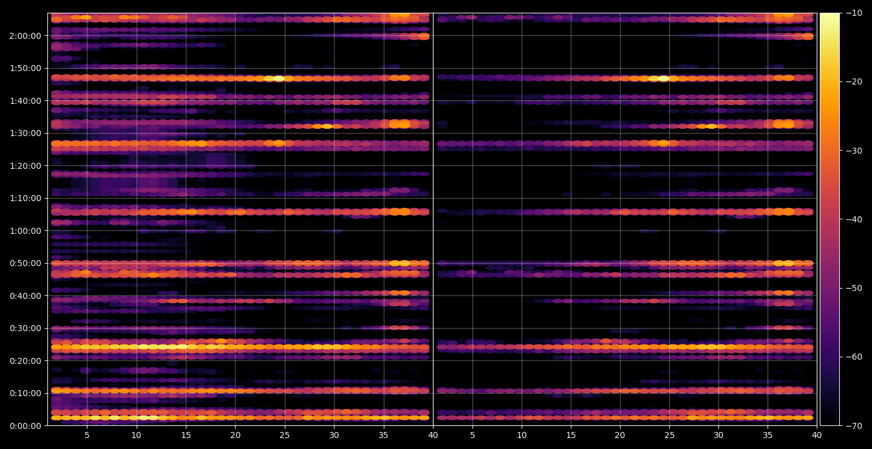This screenshot has height=449, width=872.
Task: Click the −30 colorbar label
Action: point(853,151)
